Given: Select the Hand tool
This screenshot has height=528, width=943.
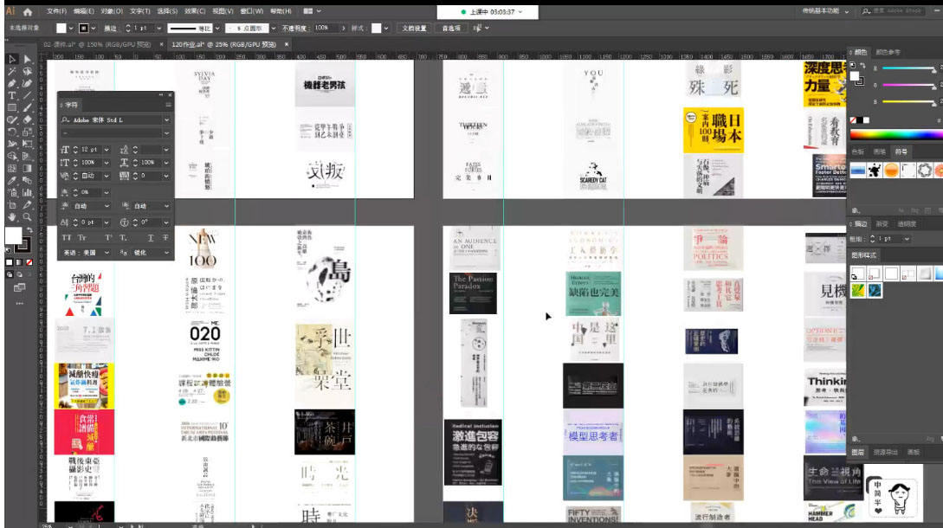Looking at the screenshot, I should 12,217.
